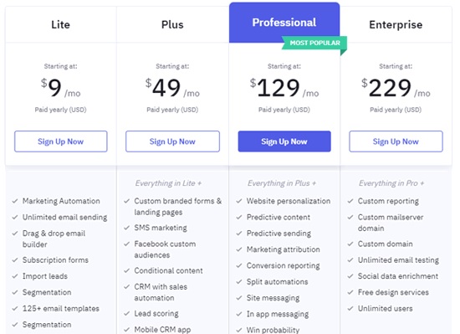Select the Lite plan header
460x334 pixels.
pos(61,24)
